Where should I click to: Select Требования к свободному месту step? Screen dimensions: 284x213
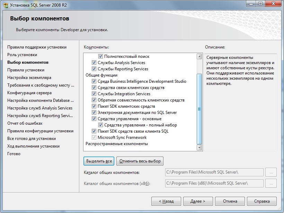41,85
